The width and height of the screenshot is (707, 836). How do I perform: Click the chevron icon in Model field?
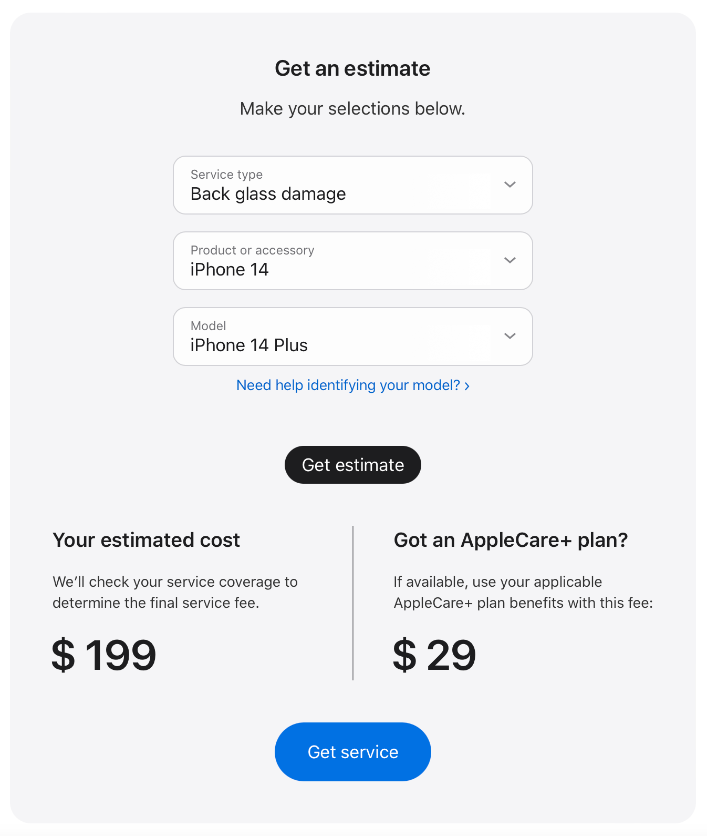510,336
